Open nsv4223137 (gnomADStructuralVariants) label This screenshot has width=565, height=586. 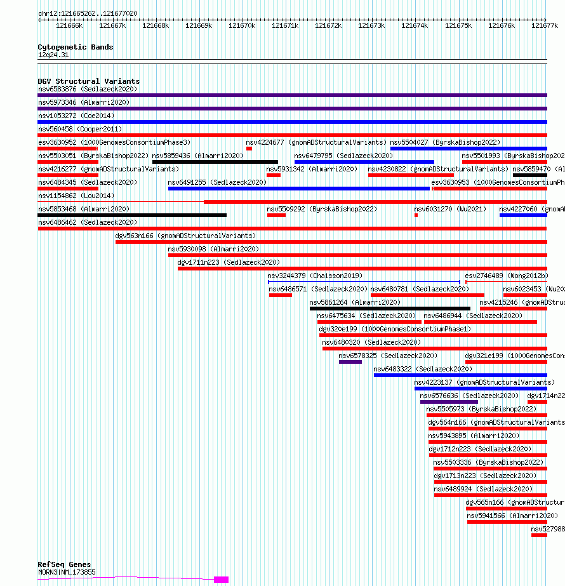tap(484, 382)
